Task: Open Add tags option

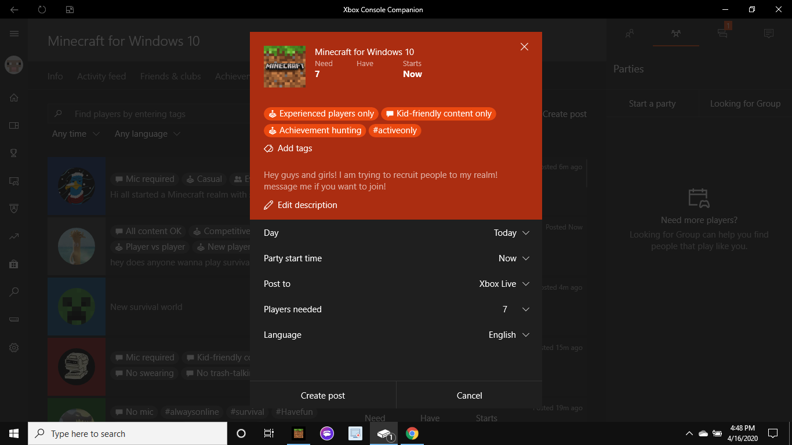Action: tap(288, 148)
